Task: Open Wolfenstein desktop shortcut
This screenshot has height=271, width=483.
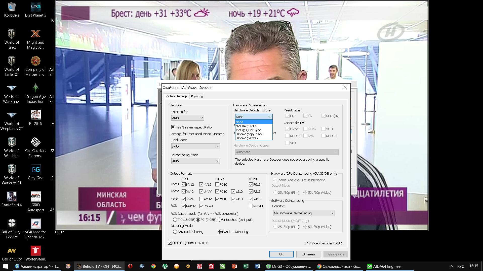Action: tap(35, 253)
